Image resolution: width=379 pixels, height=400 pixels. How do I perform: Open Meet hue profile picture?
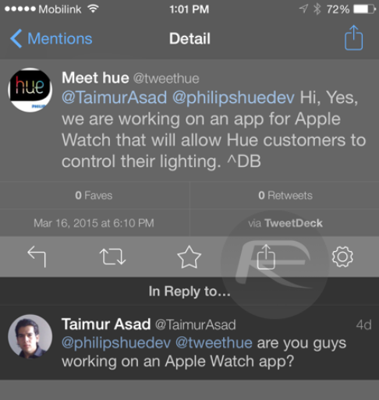click(x=30, y=90)
